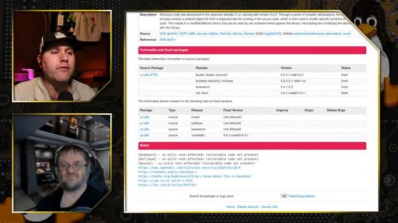398x223 pixels.
Task: Open xz-utils link in bullseye row
Action: (x=144, y=123)
